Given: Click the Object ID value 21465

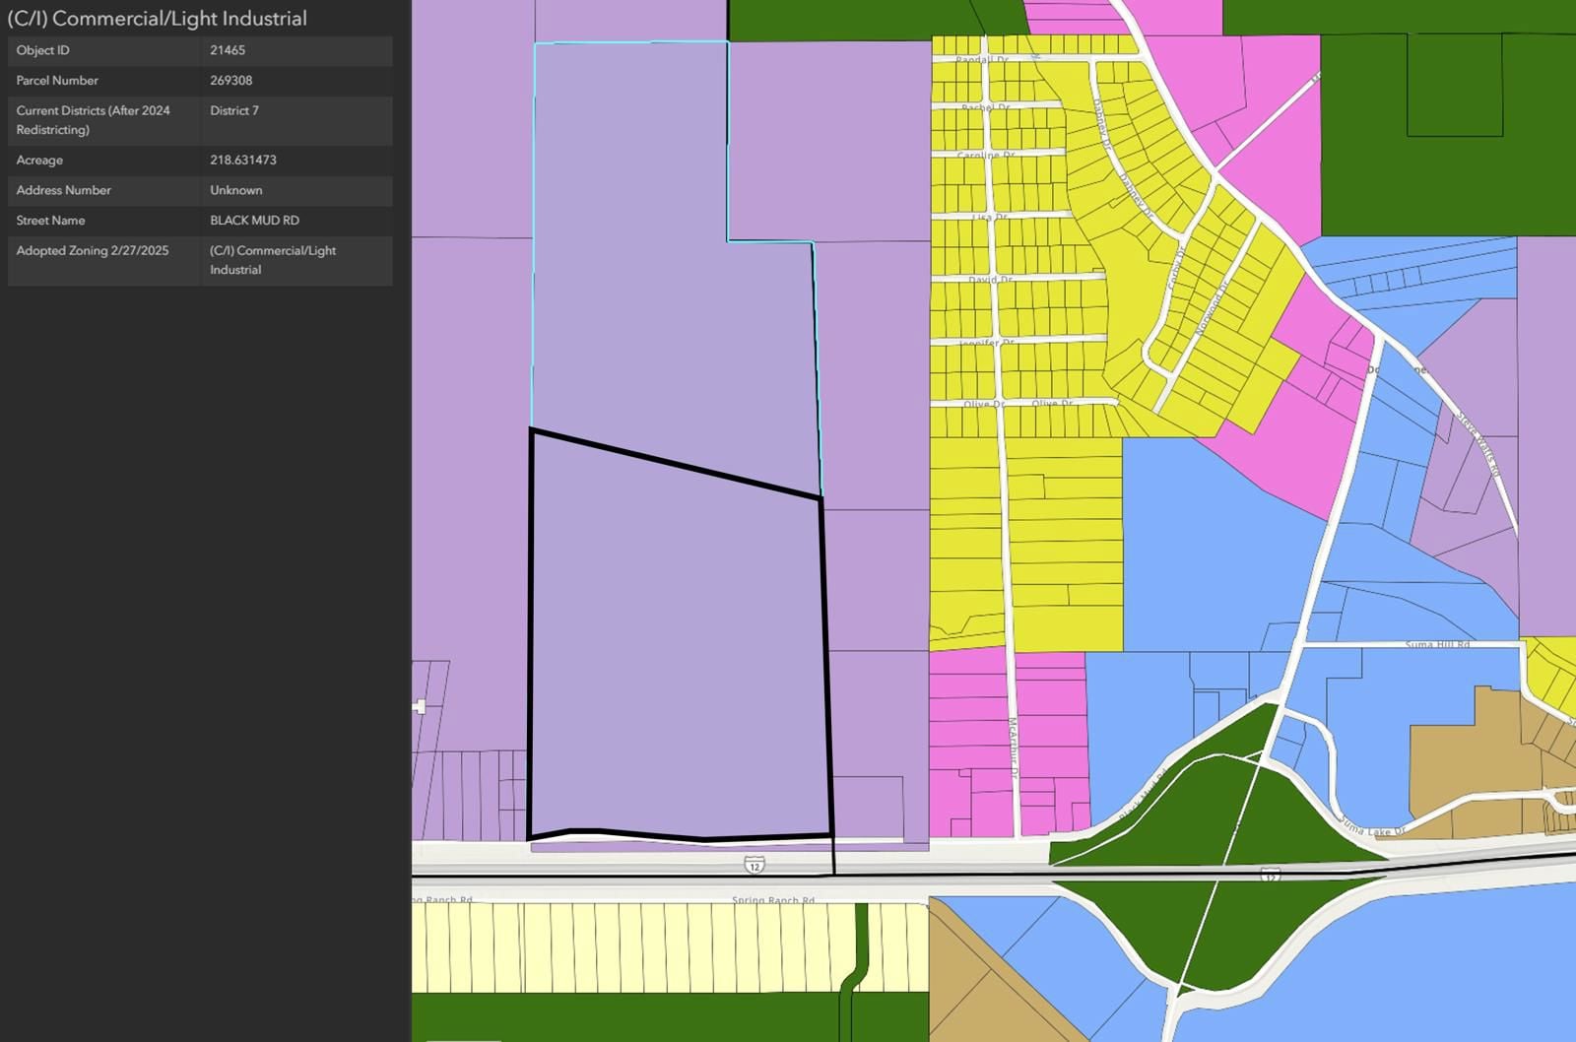Looking at the screenshot, I should click(x=228, y=50).
